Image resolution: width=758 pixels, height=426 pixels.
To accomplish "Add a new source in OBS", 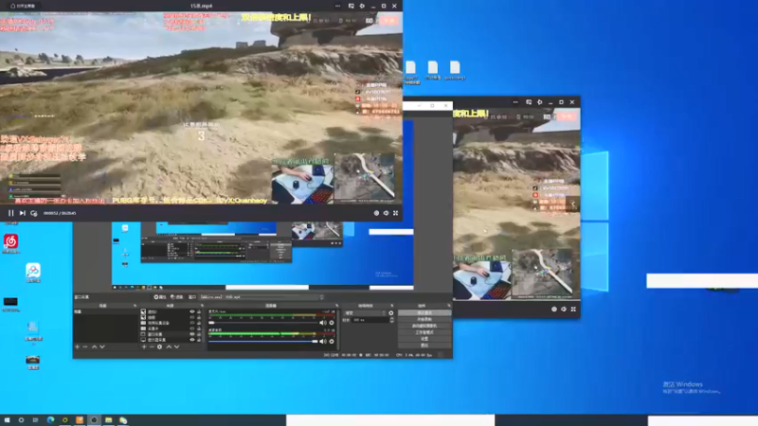I will (144, 346).
